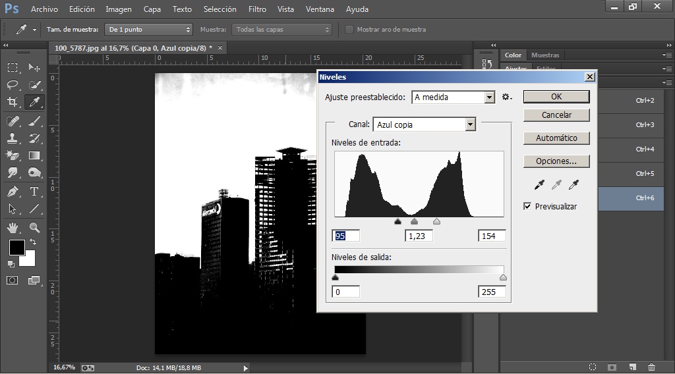This screenshot has width=675, height=374.
Task: Open preset options gear in Niveles dialog
Action: (507, 97)
